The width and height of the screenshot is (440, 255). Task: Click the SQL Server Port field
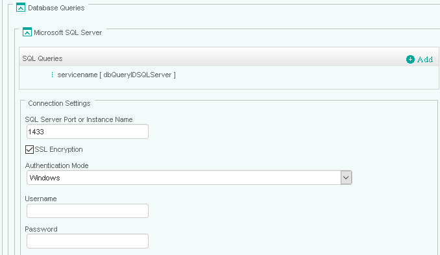87,132
